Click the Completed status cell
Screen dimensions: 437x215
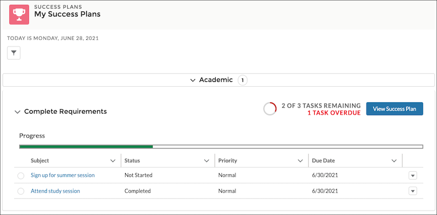tap(138, 191)
